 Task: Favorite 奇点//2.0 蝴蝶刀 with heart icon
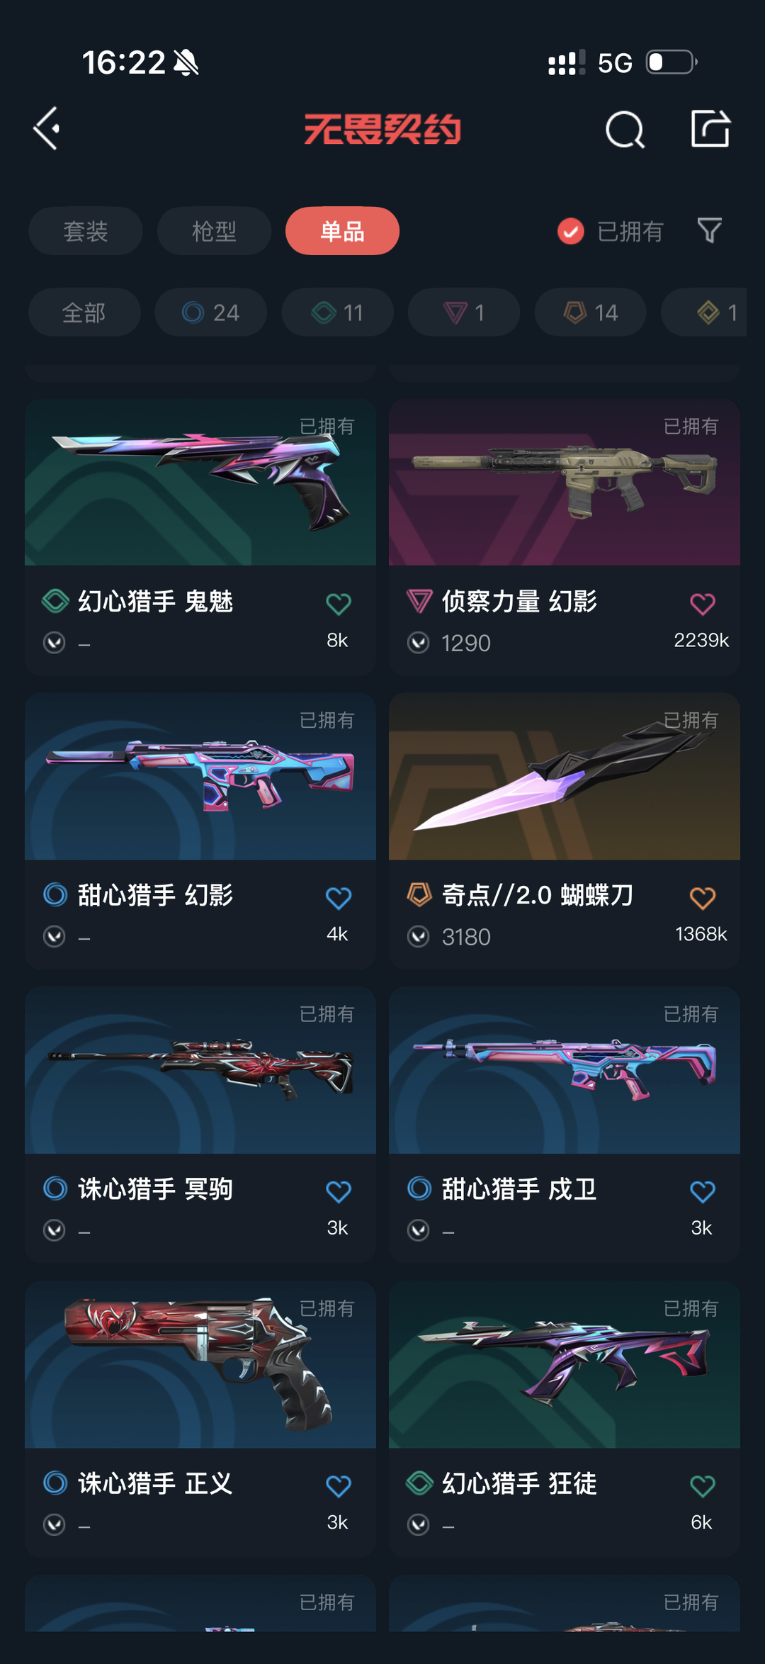point(703,898)
